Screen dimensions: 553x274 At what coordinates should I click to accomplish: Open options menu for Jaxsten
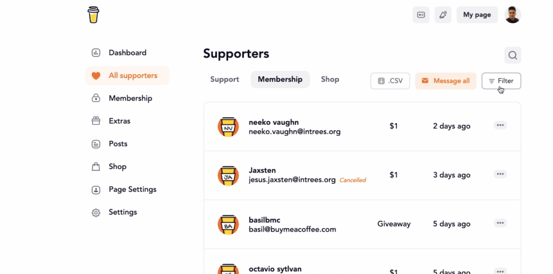point(500,174)
